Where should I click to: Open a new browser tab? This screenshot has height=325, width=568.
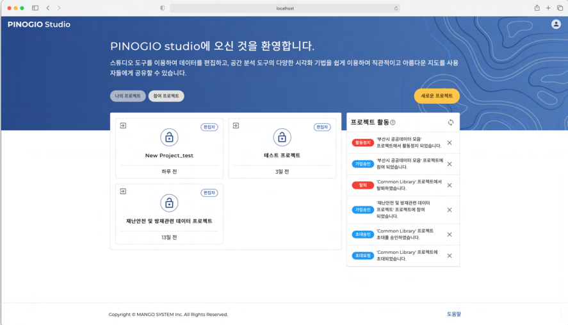(x=548, y=8)
